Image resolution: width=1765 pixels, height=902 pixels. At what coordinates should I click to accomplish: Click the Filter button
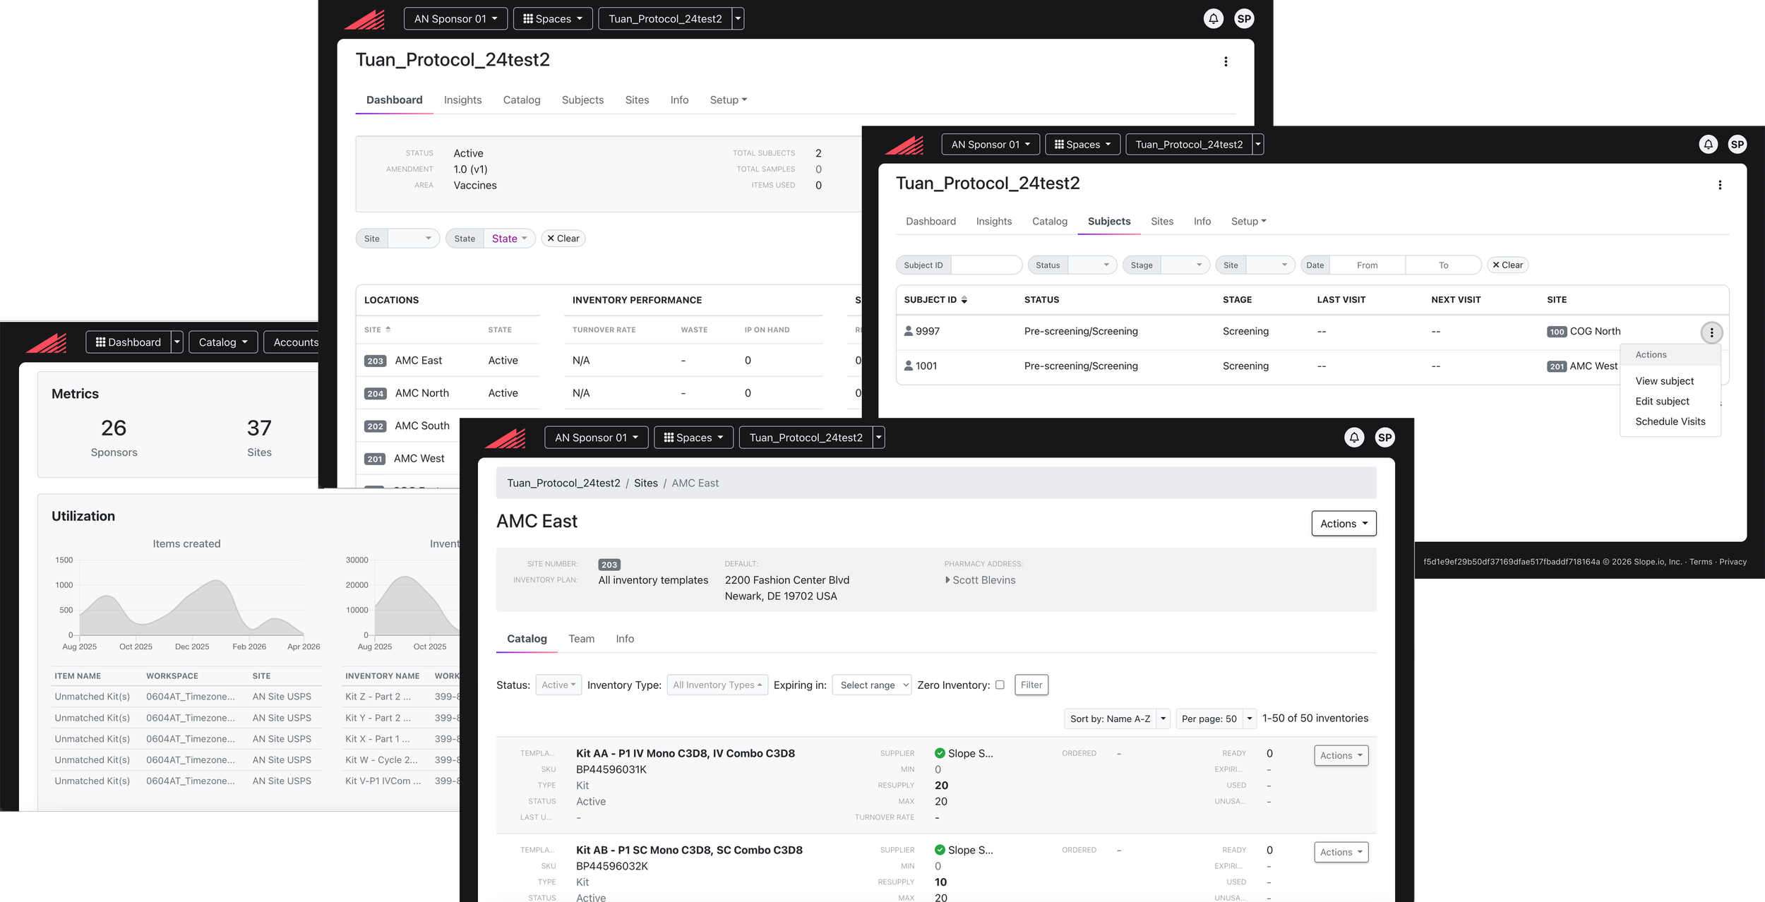(x=1031, y=685)
